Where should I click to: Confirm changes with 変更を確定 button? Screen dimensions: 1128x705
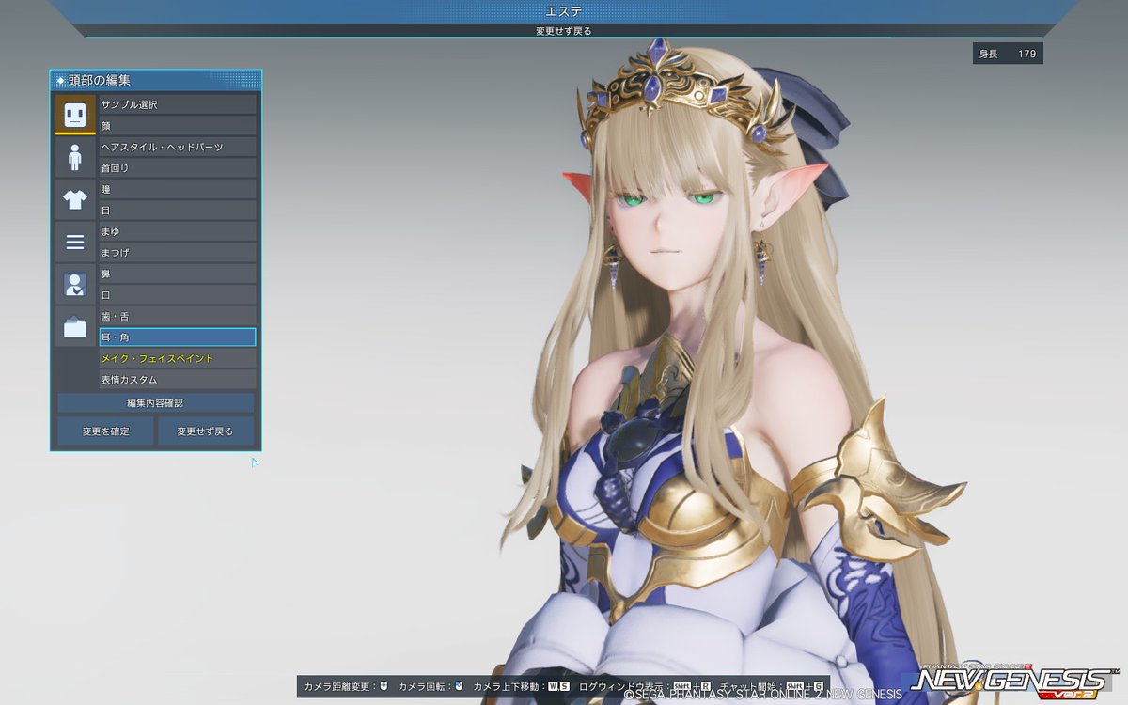tap(105, 431)
